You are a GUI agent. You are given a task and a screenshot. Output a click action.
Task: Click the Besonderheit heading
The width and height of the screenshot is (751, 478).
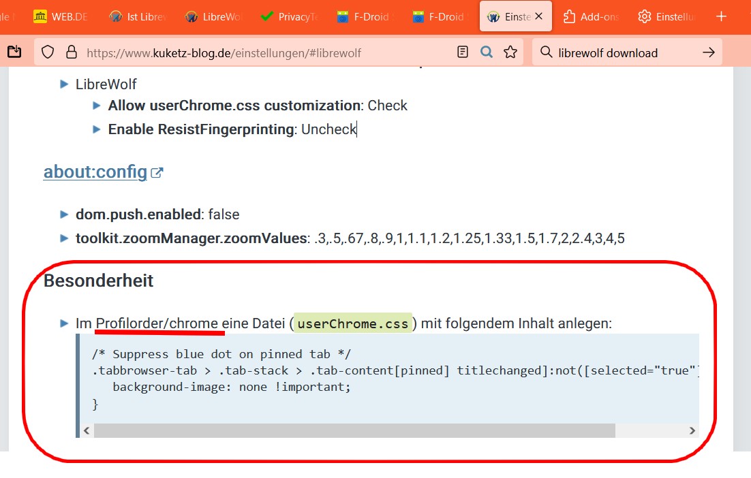[99, 281]
